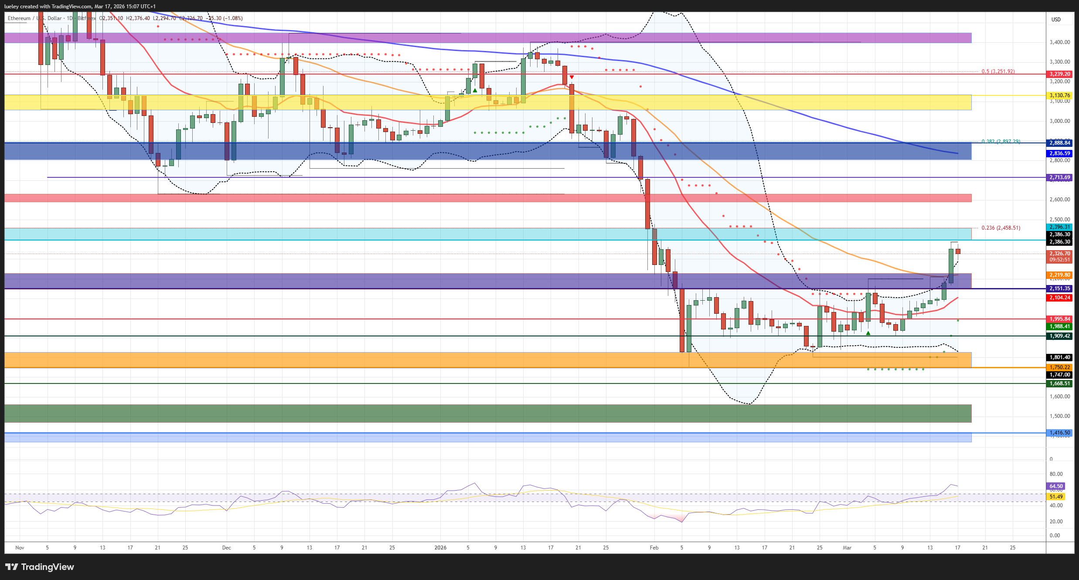Viewport: 1079px width, 580px height.
Task: Click the RSI value label 64.50
Action: (1056, 486)
